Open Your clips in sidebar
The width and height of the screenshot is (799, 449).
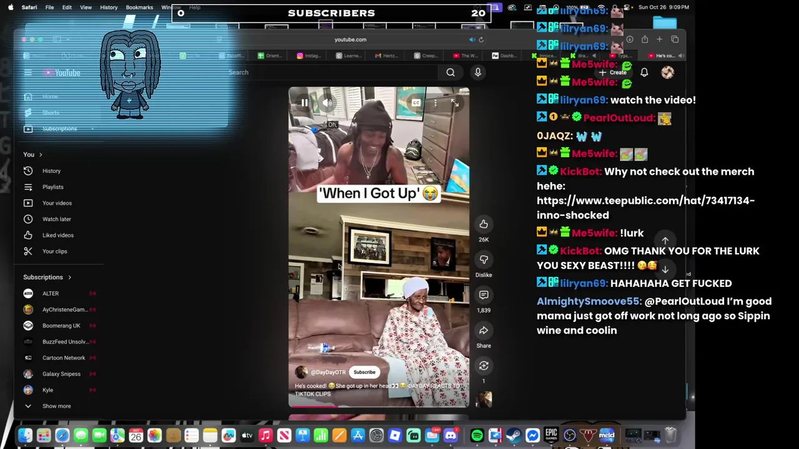pyautogui.click(x=55, y=251)
